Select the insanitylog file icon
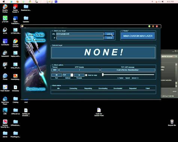The height and width of the screenshot is (142, 178). (15, 77)
